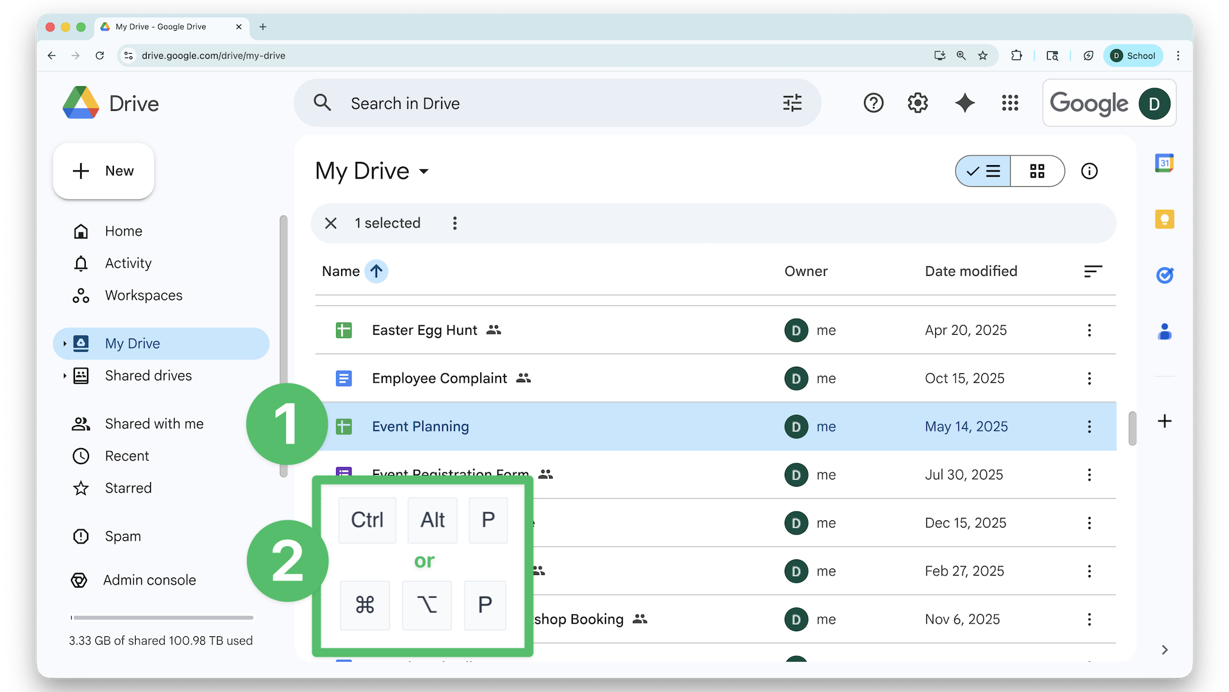Open the Tasks side panel icon
This screenshot has width=1229, height=692.
pyautogui.click(x=1165, y=275)
